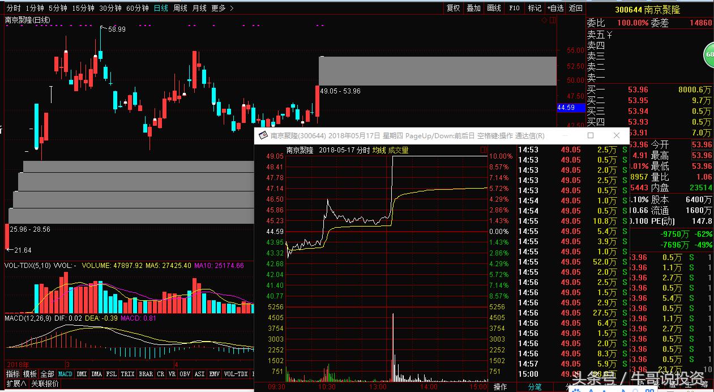Image resolution: width=714 pixels, height=392 pixels.
Task: Click the green round 68 badge
Action: point(708,56)
